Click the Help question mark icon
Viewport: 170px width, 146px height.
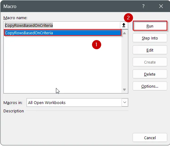pyautogui.click(x=143, y=6)
